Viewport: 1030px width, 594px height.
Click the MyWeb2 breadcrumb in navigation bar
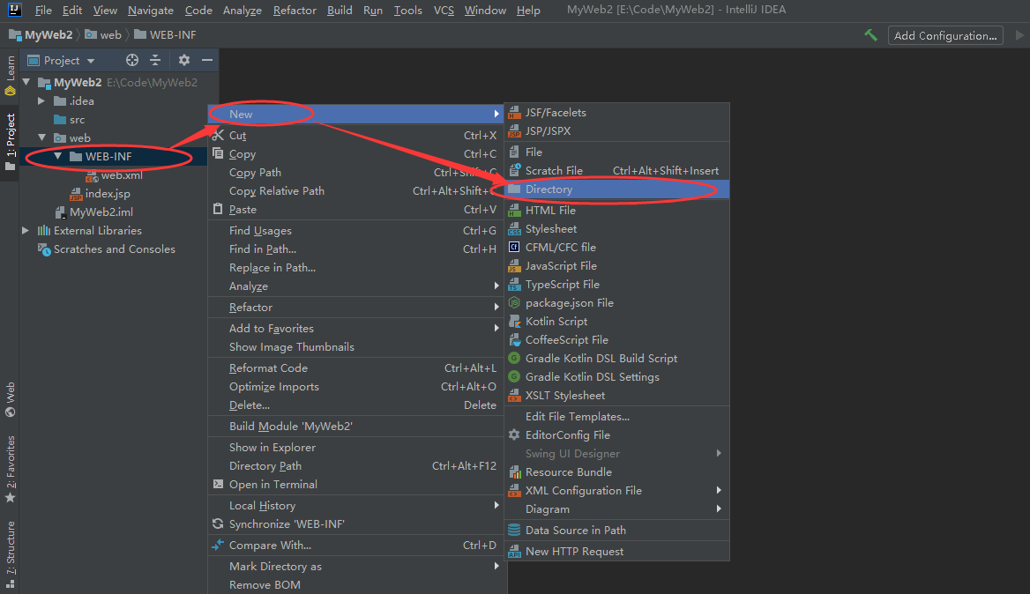(41, 34)
